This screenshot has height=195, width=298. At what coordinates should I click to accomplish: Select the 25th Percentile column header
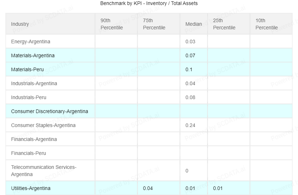224,24
